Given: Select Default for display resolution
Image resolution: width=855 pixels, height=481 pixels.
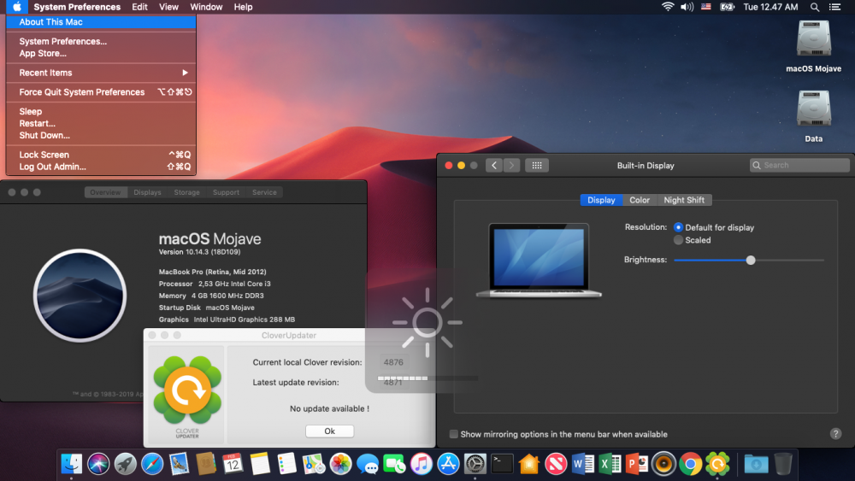Looking at the screenshot, I should click(678, 227).
